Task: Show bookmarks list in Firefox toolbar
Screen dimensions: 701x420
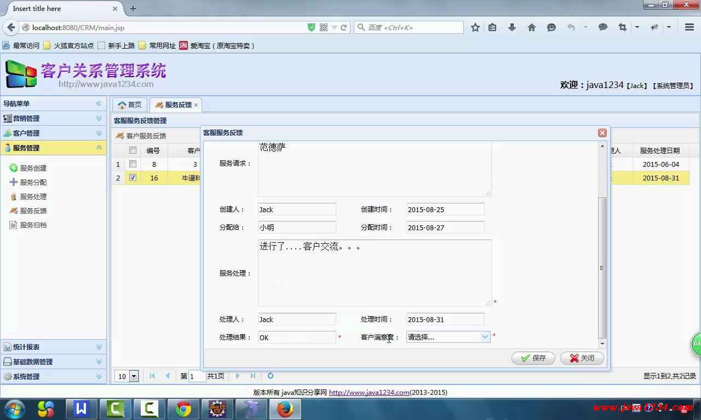Action: (492, 27)
